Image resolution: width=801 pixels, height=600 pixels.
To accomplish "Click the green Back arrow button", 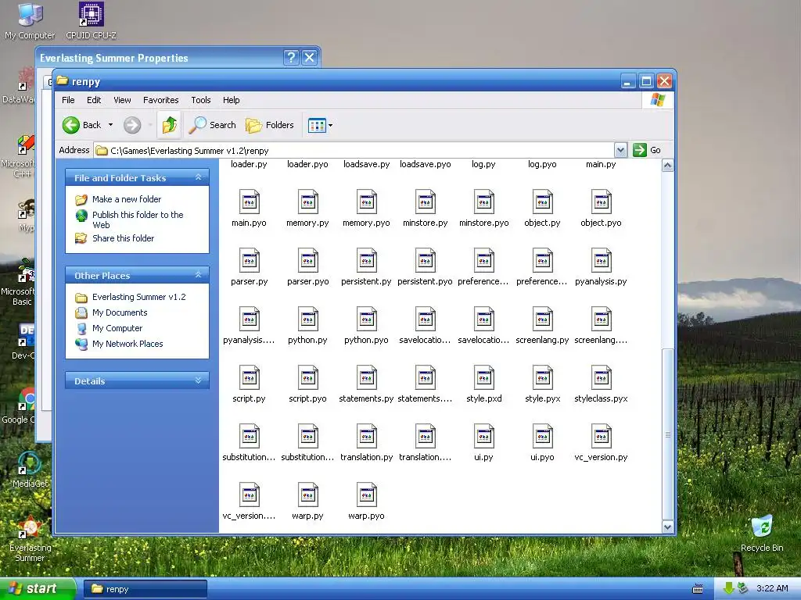I will (x=71, y=125).
